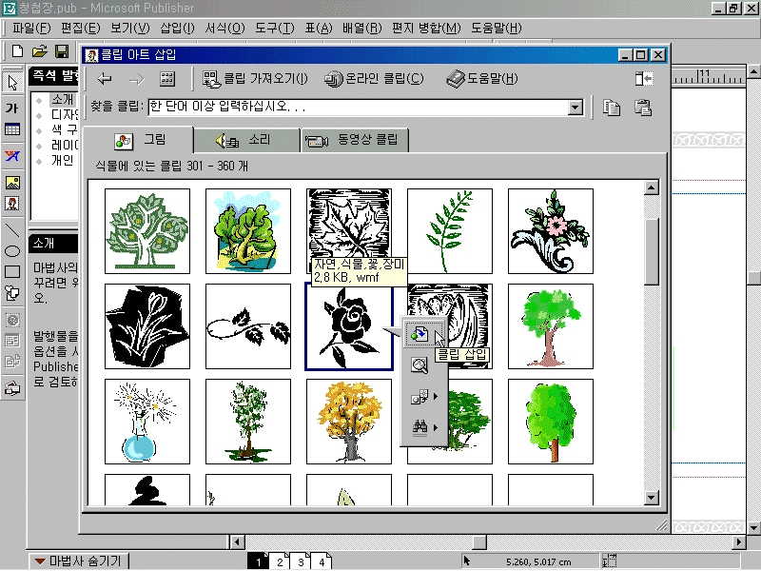Select the black rose clip thumbnail
761x571 pixels.
pos(349,326)
